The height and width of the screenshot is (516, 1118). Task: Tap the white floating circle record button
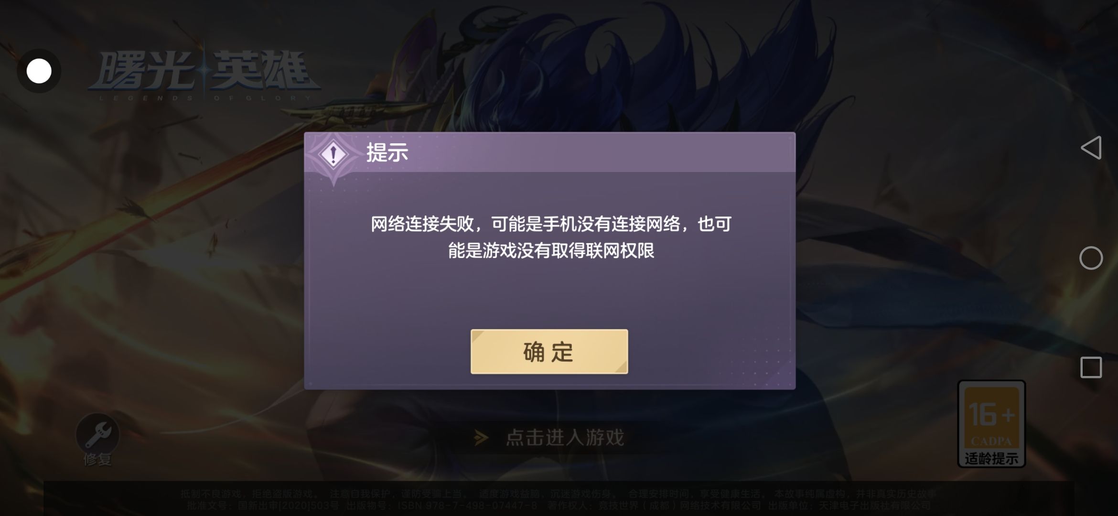point(39,71)
